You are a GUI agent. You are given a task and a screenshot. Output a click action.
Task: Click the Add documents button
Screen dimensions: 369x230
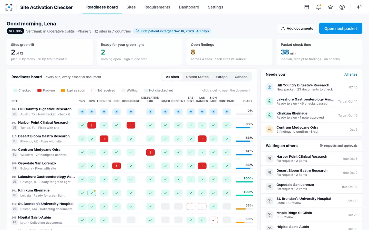pos(297,28)
